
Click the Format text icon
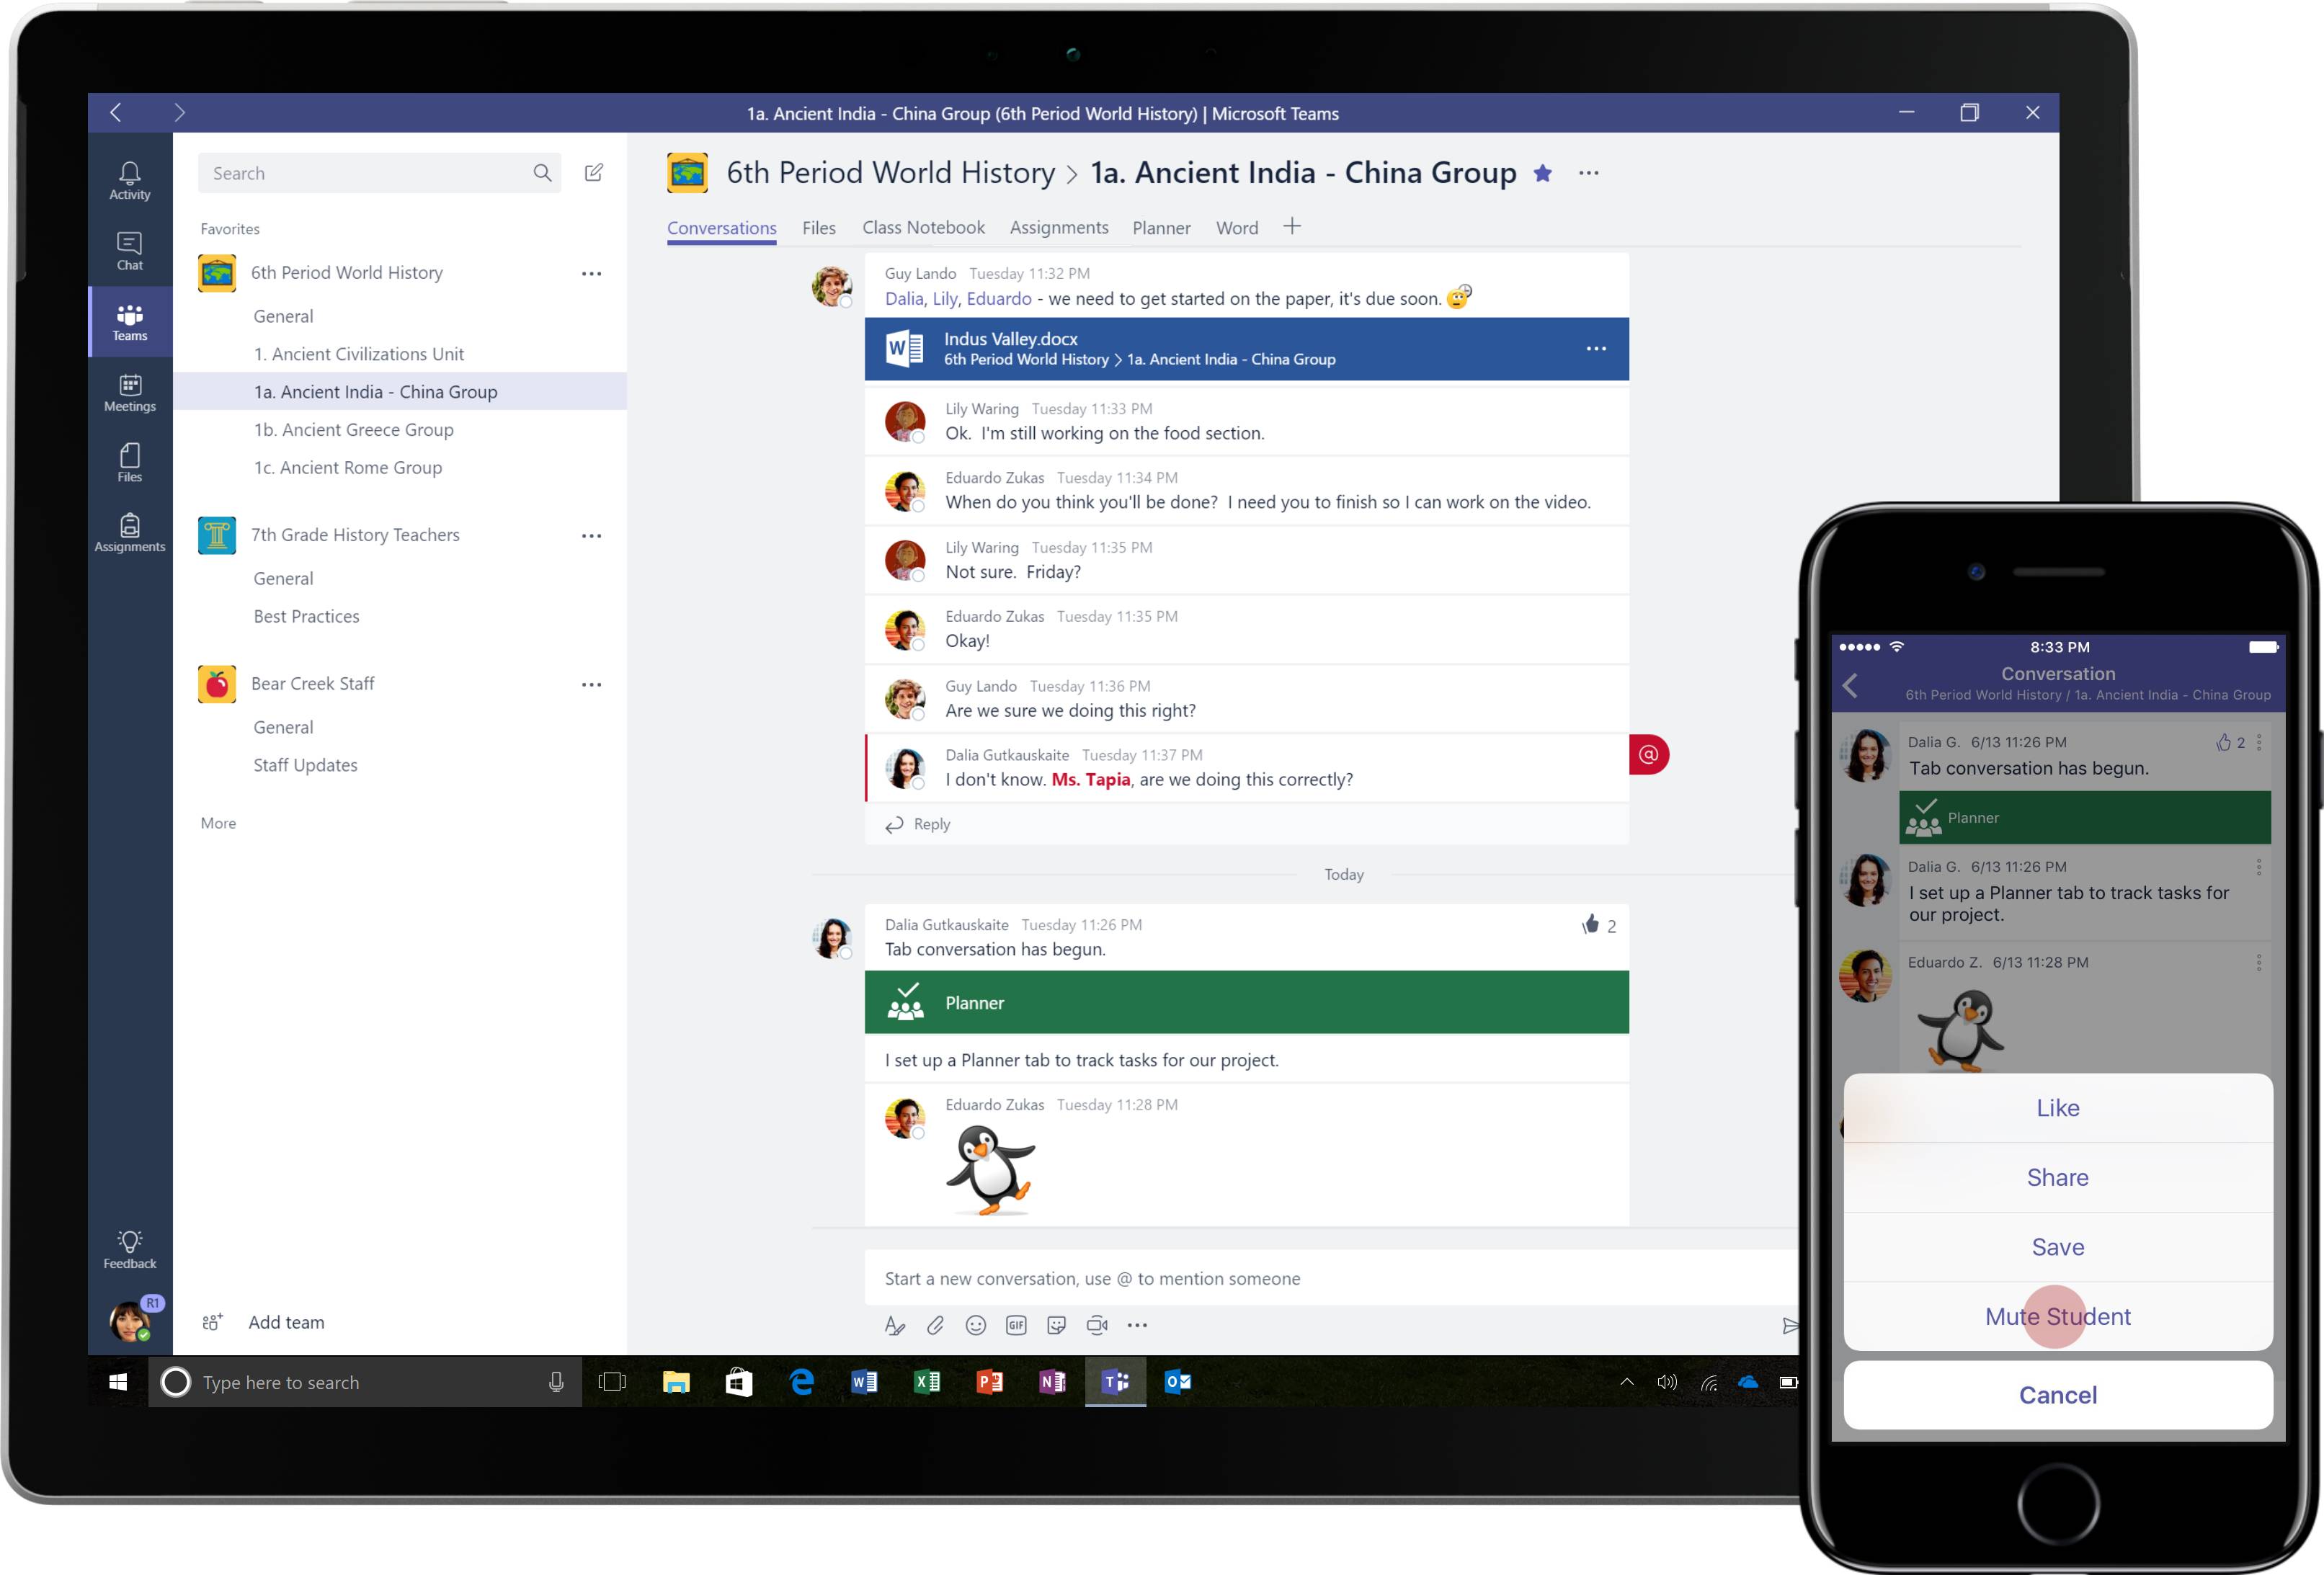(895, 1325)
